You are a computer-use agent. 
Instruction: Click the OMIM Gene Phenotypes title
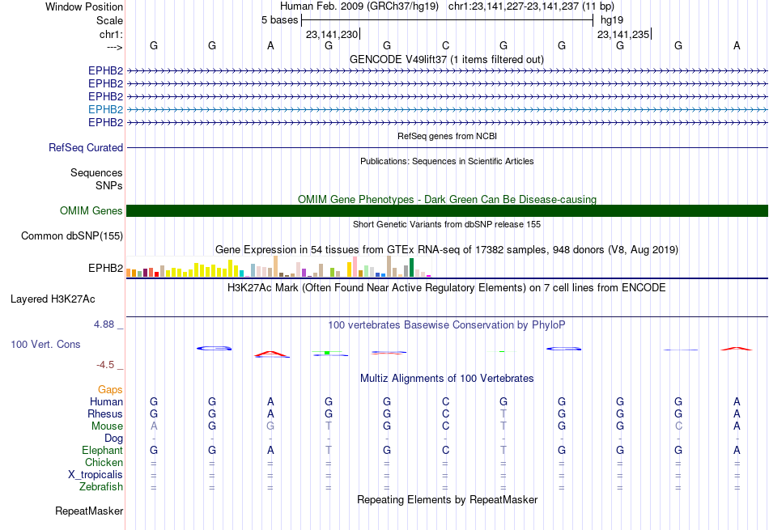447,199
